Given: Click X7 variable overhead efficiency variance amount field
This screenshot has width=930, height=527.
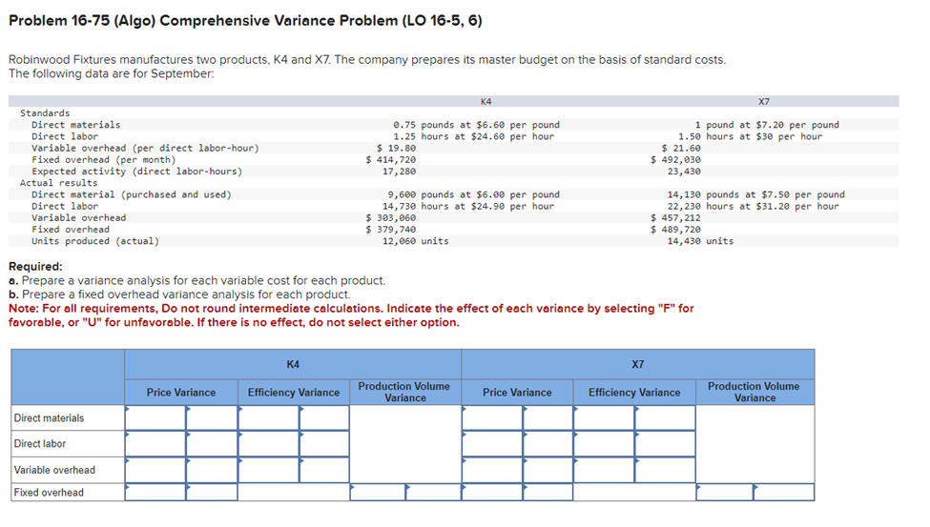Looking at the screenshot, I should [604, 470].
